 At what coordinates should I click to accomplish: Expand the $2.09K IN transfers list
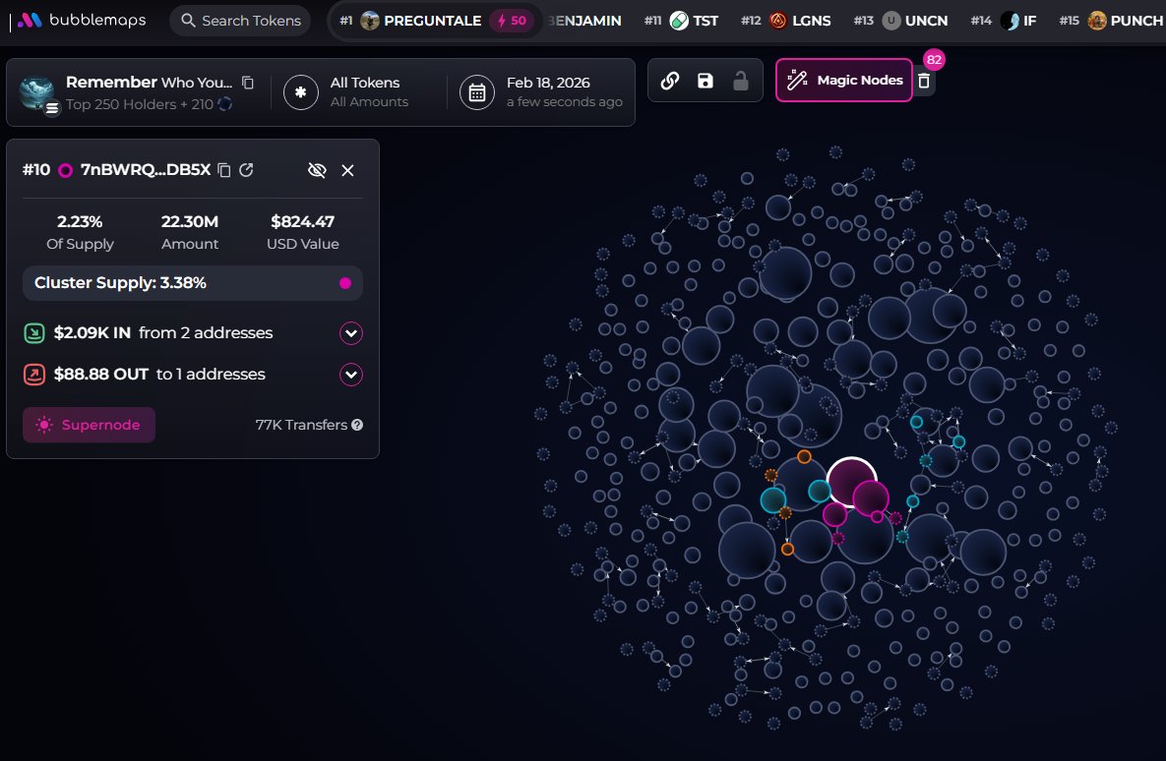tap(351, 333)
